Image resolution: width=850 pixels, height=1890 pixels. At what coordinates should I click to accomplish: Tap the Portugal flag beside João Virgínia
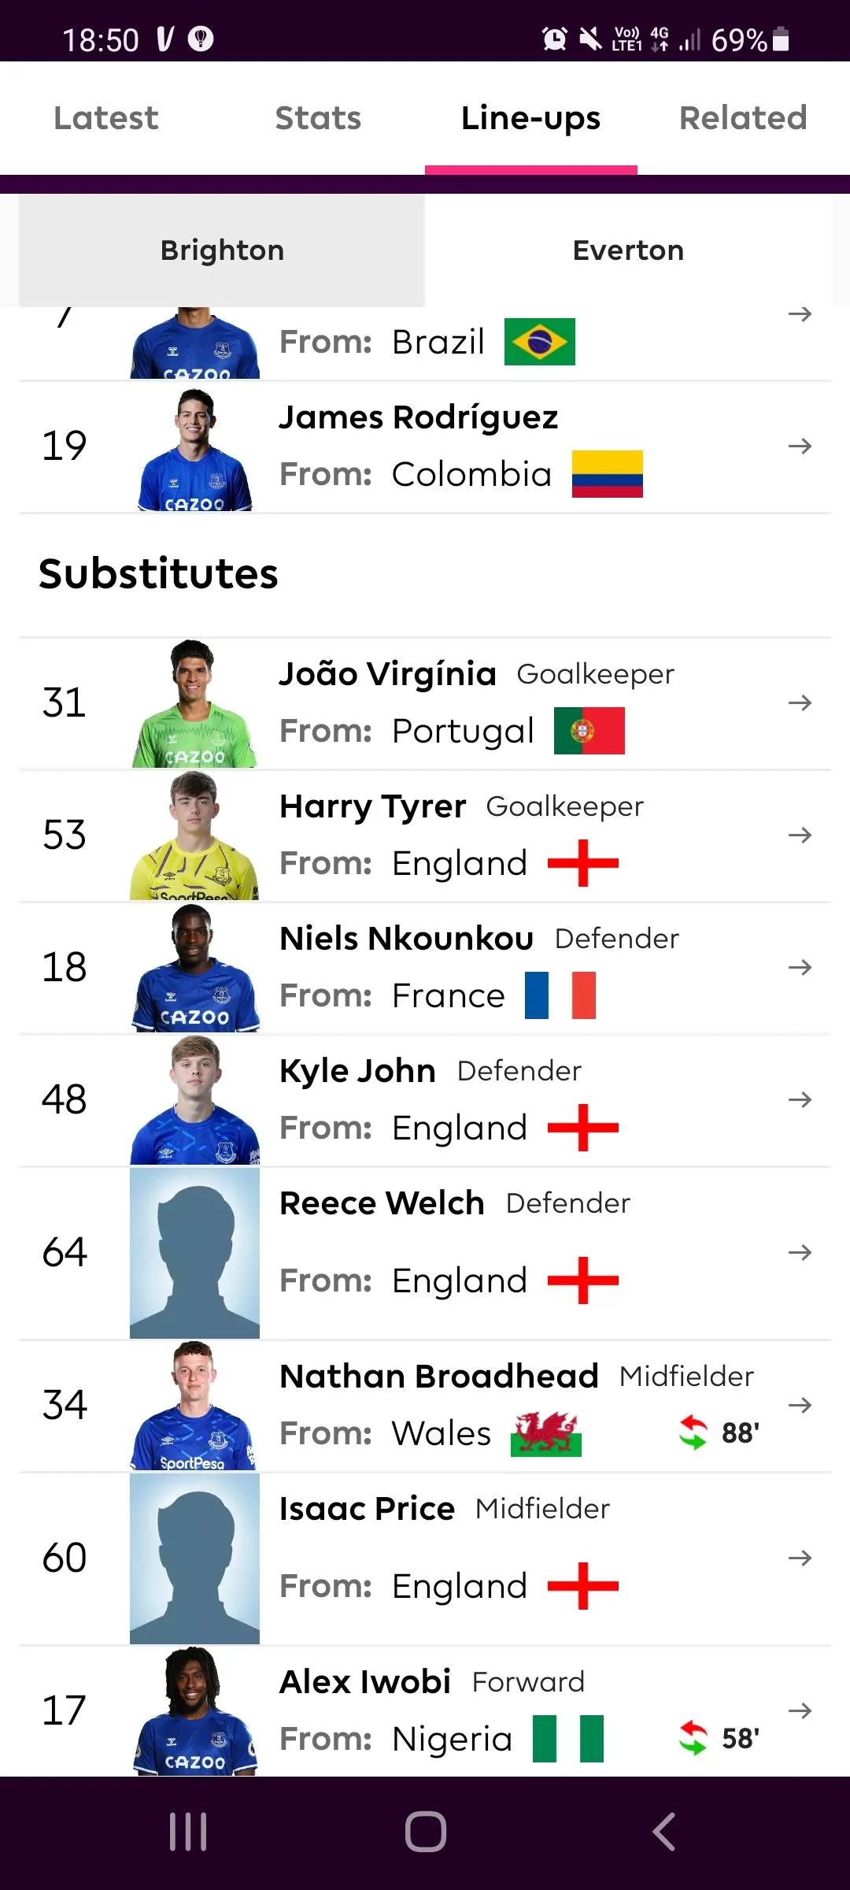point(589,731)
